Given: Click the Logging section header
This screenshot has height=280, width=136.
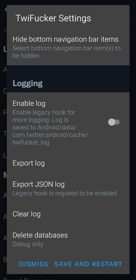Looking at the screenshot, I should (x=28, y=84).
